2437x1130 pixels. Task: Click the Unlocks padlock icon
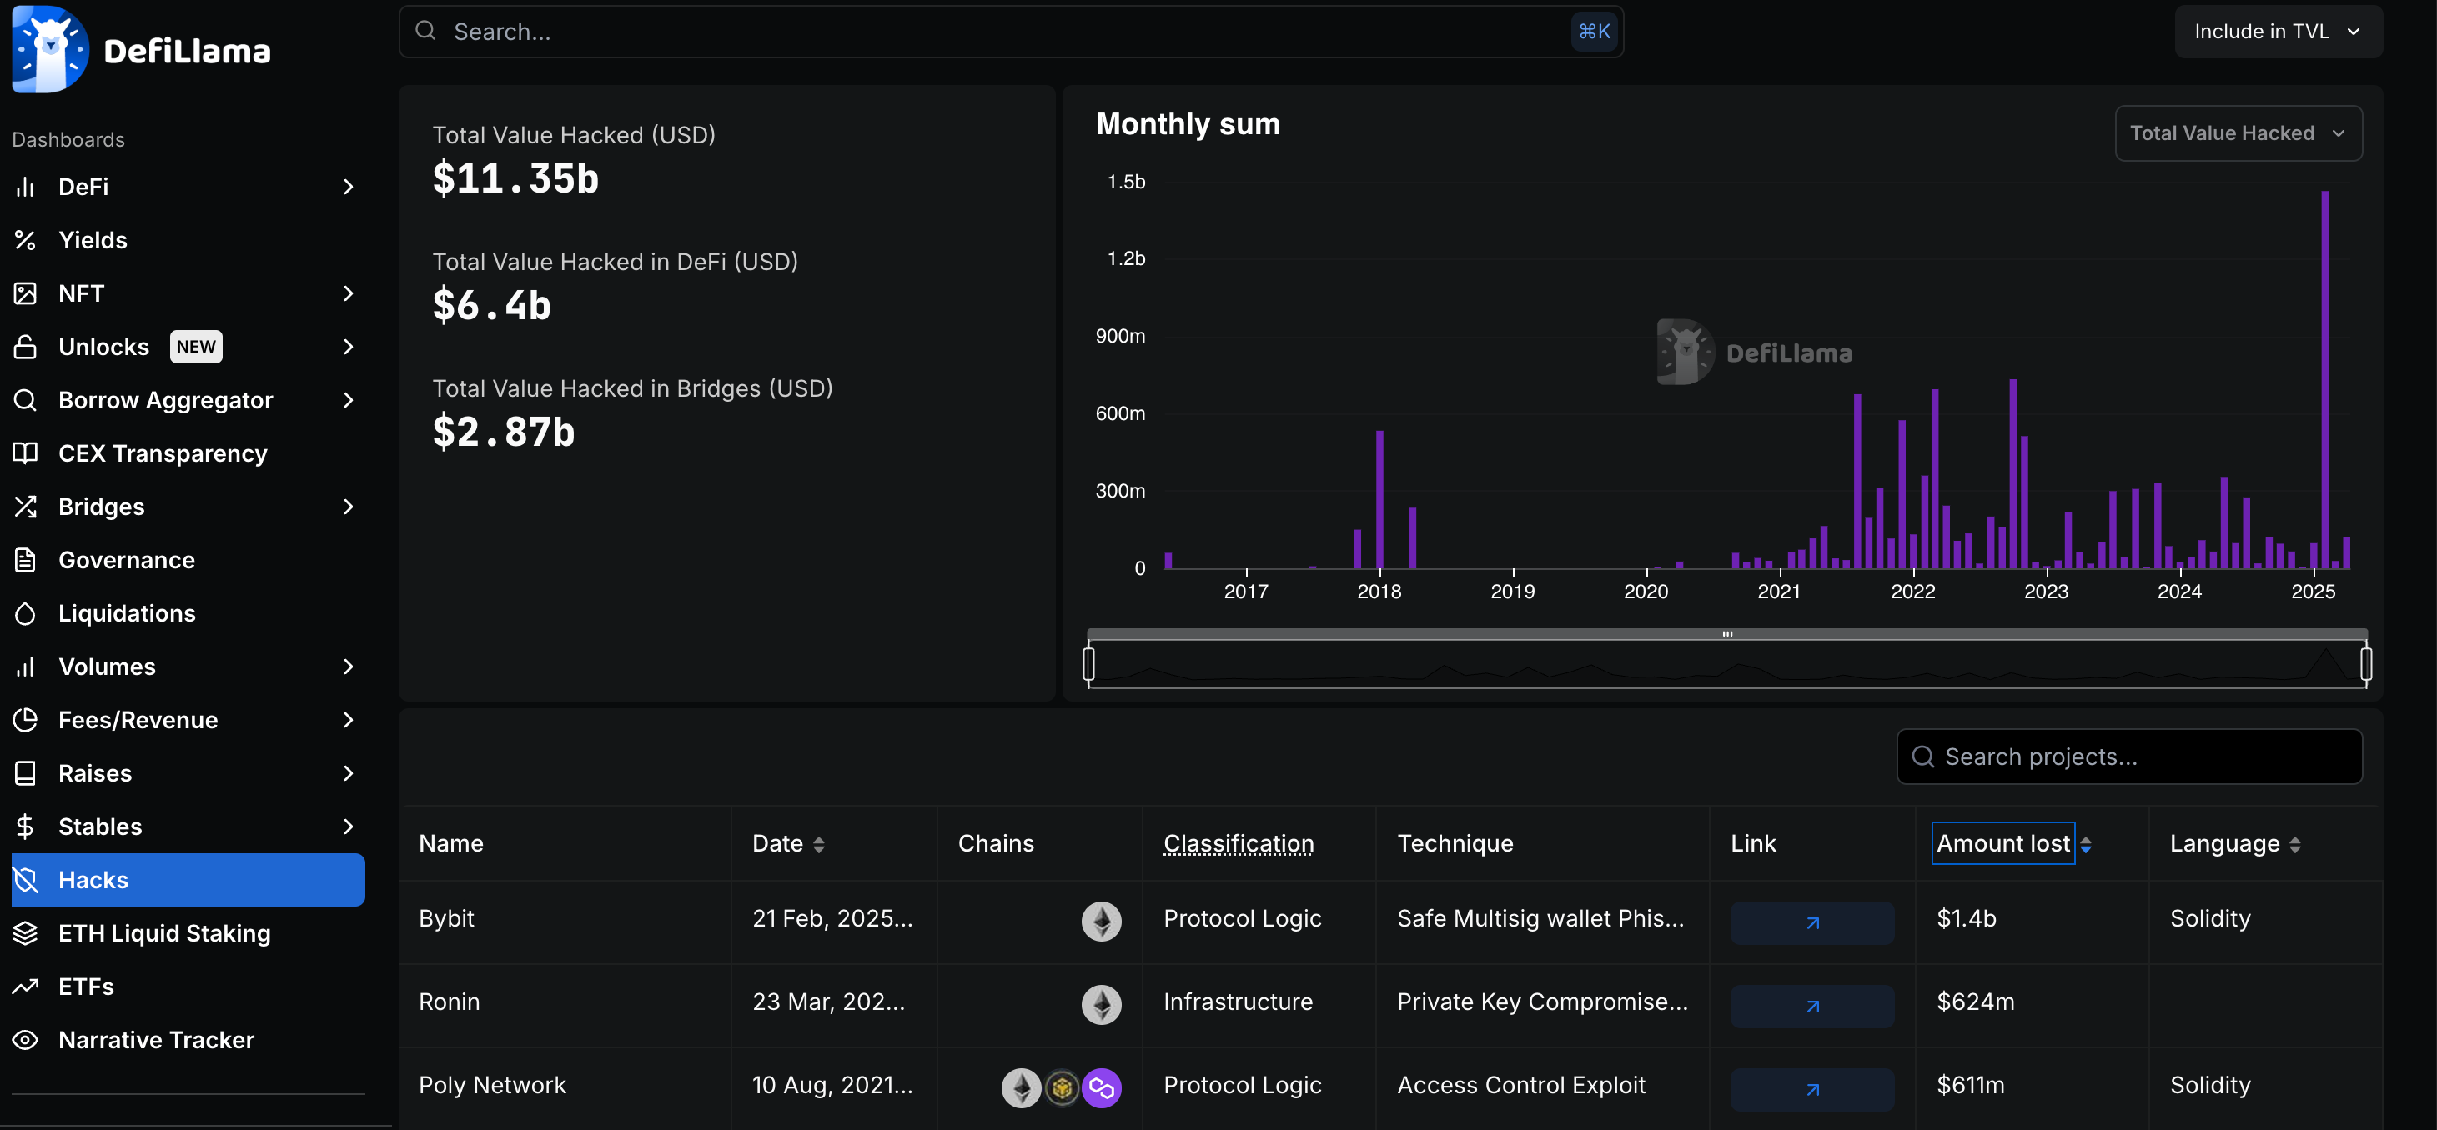[x=26, y=347]
